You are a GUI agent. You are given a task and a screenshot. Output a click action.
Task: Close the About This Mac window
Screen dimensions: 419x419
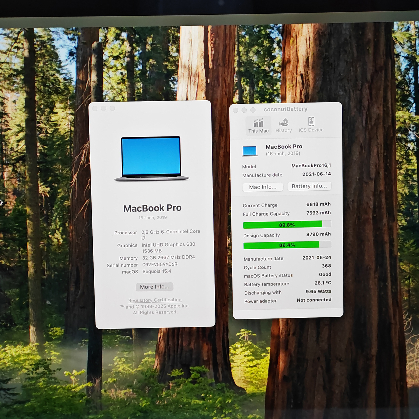pyautogui.click(x=95, y=109)
